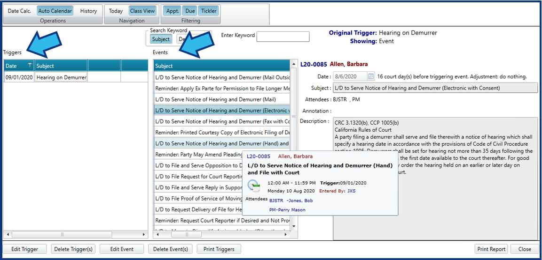
Task: Select 'L/D to Serve Notice of Hearing and Demurrer (Mail)'
Action: point(221,99)
